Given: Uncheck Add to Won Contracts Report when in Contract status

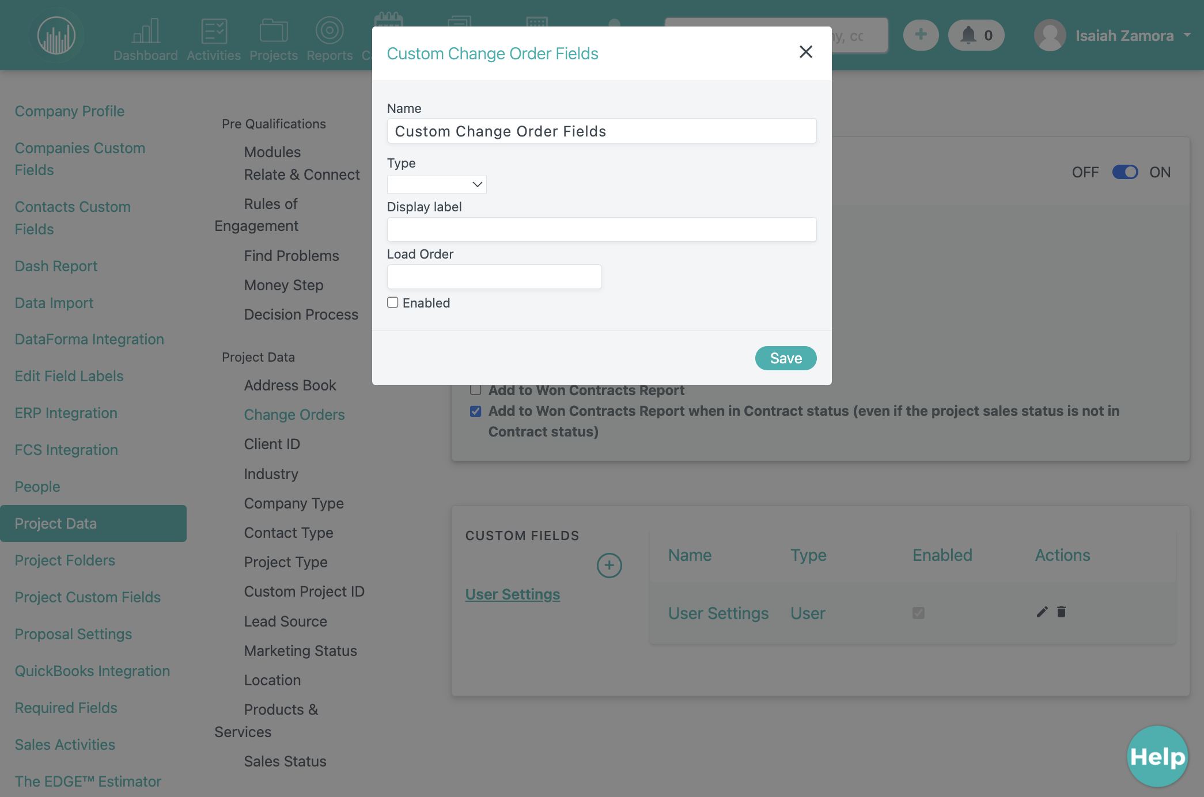Looking at the screenshot, I should (475, 411).
